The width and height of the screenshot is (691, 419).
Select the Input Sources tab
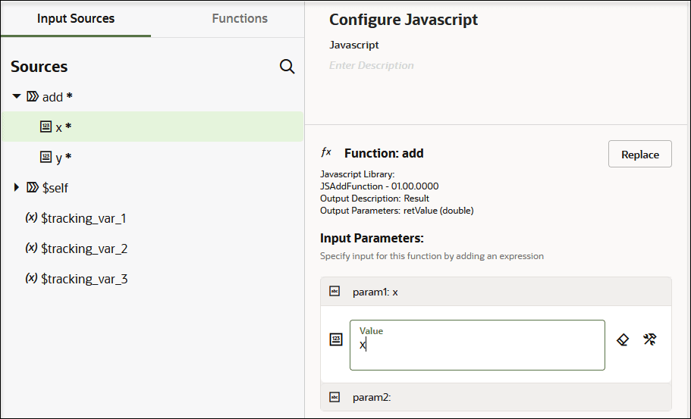point(76,18)
